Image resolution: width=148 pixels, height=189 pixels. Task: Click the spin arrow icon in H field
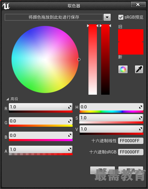[140, 107]
